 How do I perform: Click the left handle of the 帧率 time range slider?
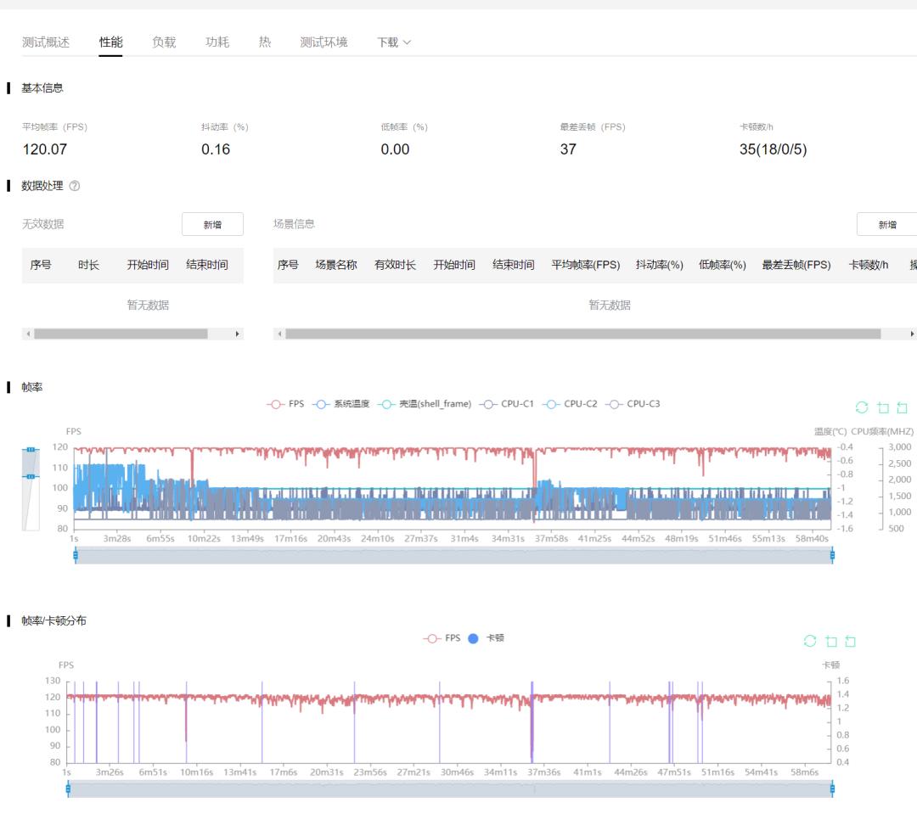(76, 555)
